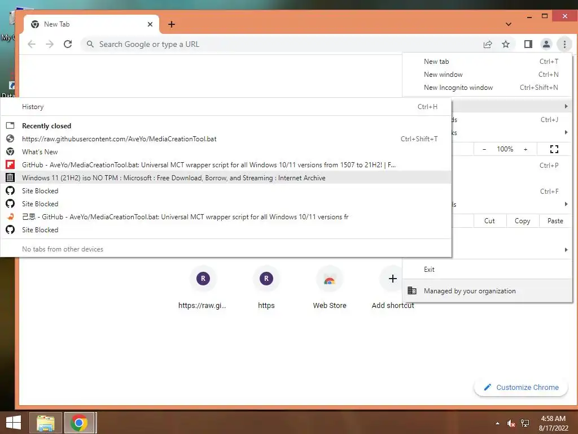Click the globe icon beside the raw.githubusercontent URL
This screenshot has width=578, height=434.
click(10, 139)
